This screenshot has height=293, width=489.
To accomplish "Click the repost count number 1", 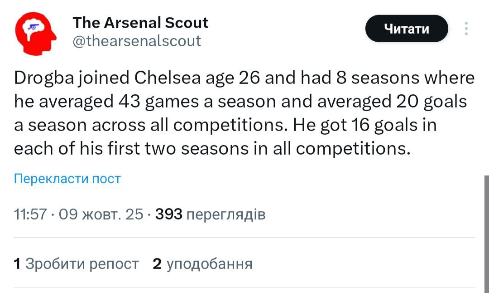I will pyautogui.click(x=17, y=264).
